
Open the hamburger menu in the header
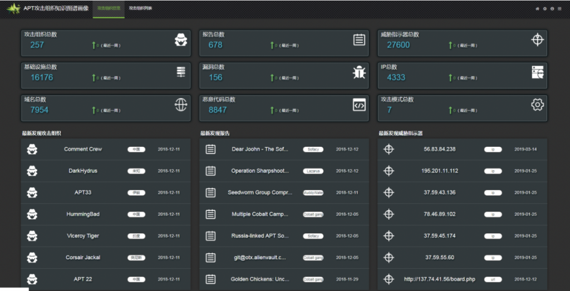point(559,9)
